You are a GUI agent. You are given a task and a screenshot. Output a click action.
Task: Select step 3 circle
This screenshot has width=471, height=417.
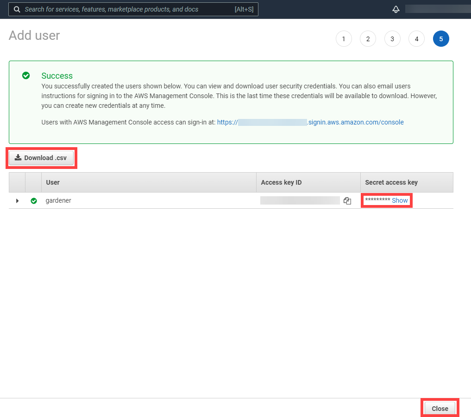392,39
